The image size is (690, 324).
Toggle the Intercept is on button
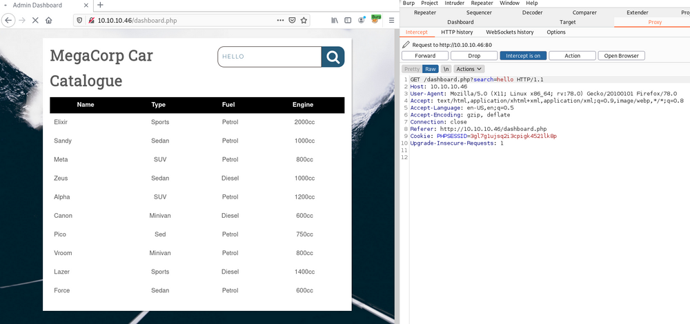click(523, 56)
